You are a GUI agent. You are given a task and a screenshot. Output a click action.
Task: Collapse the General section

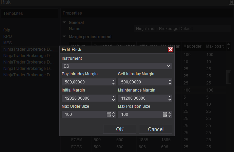[64, 23]
